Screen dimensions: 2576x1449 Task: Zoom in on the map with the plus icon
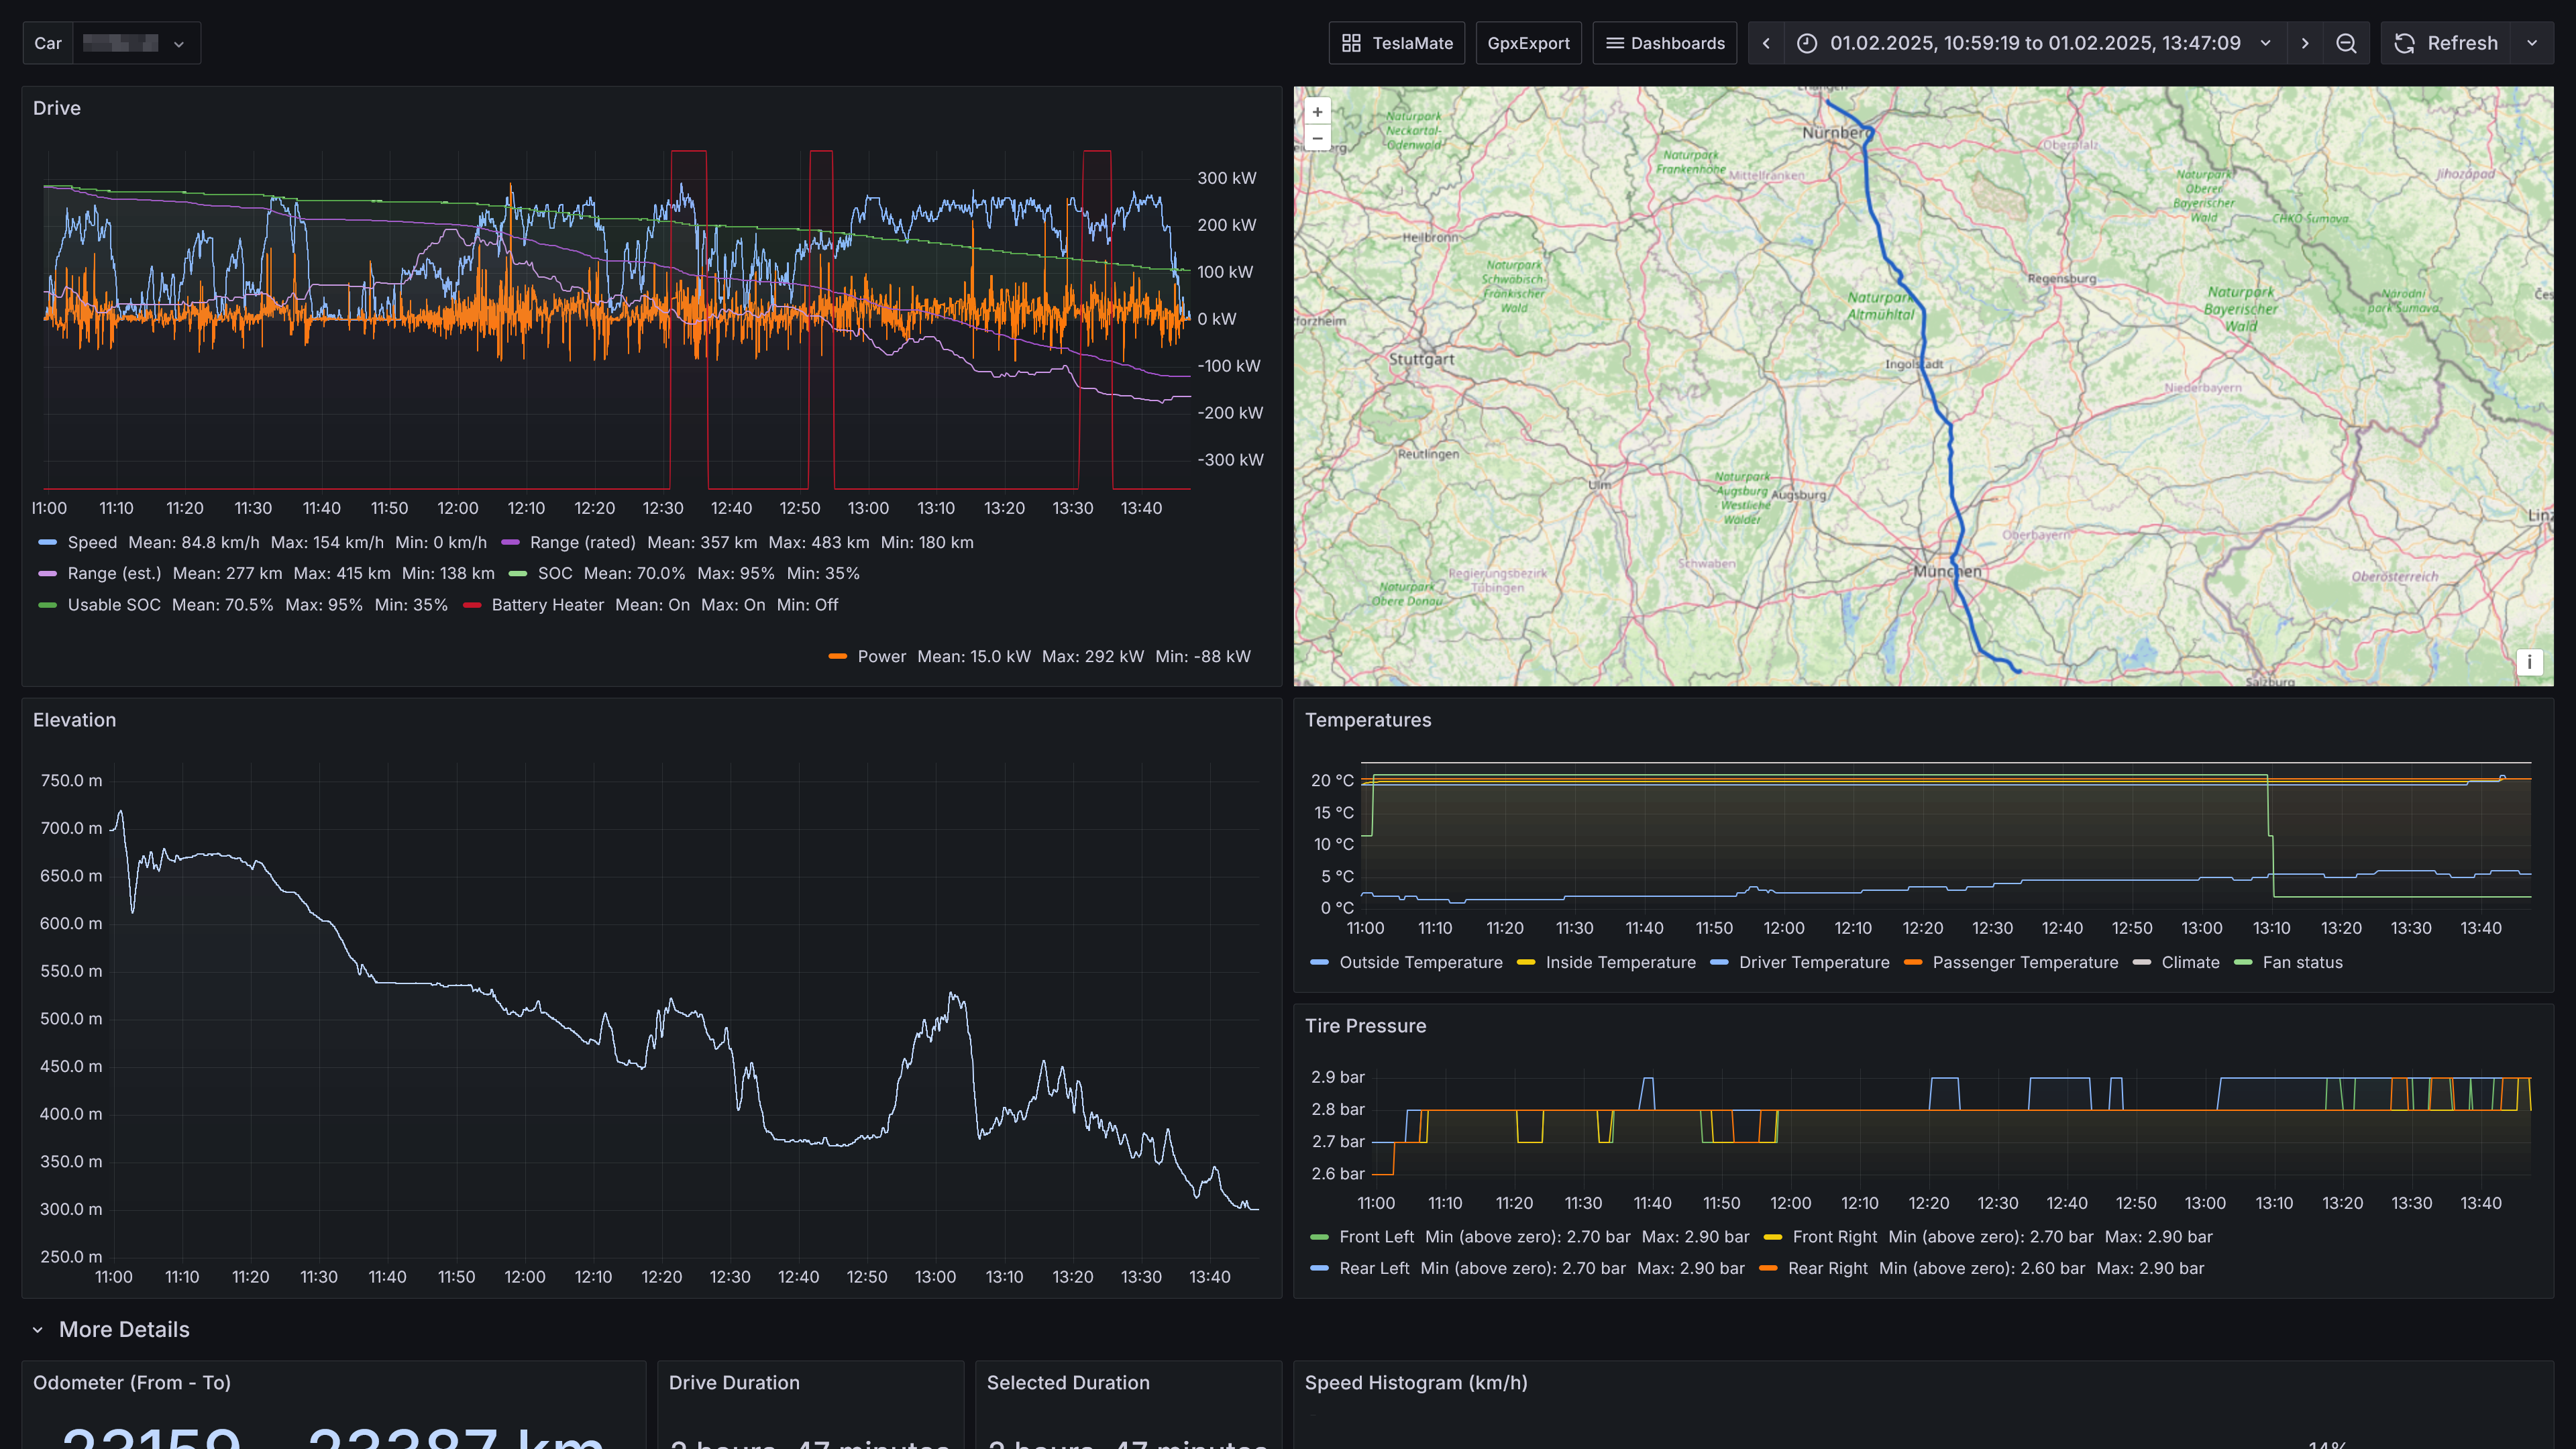point(1318,111)
